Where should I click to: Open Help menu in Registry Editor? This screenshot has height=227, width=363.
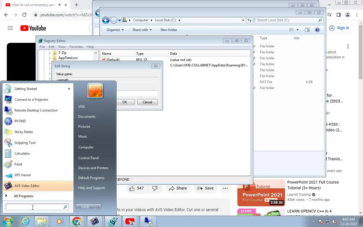point(90,47)
